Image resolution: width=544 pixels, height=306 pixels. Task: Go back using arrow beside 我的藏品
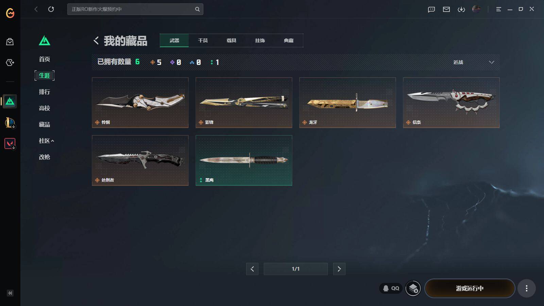click(x=96, y=40)
